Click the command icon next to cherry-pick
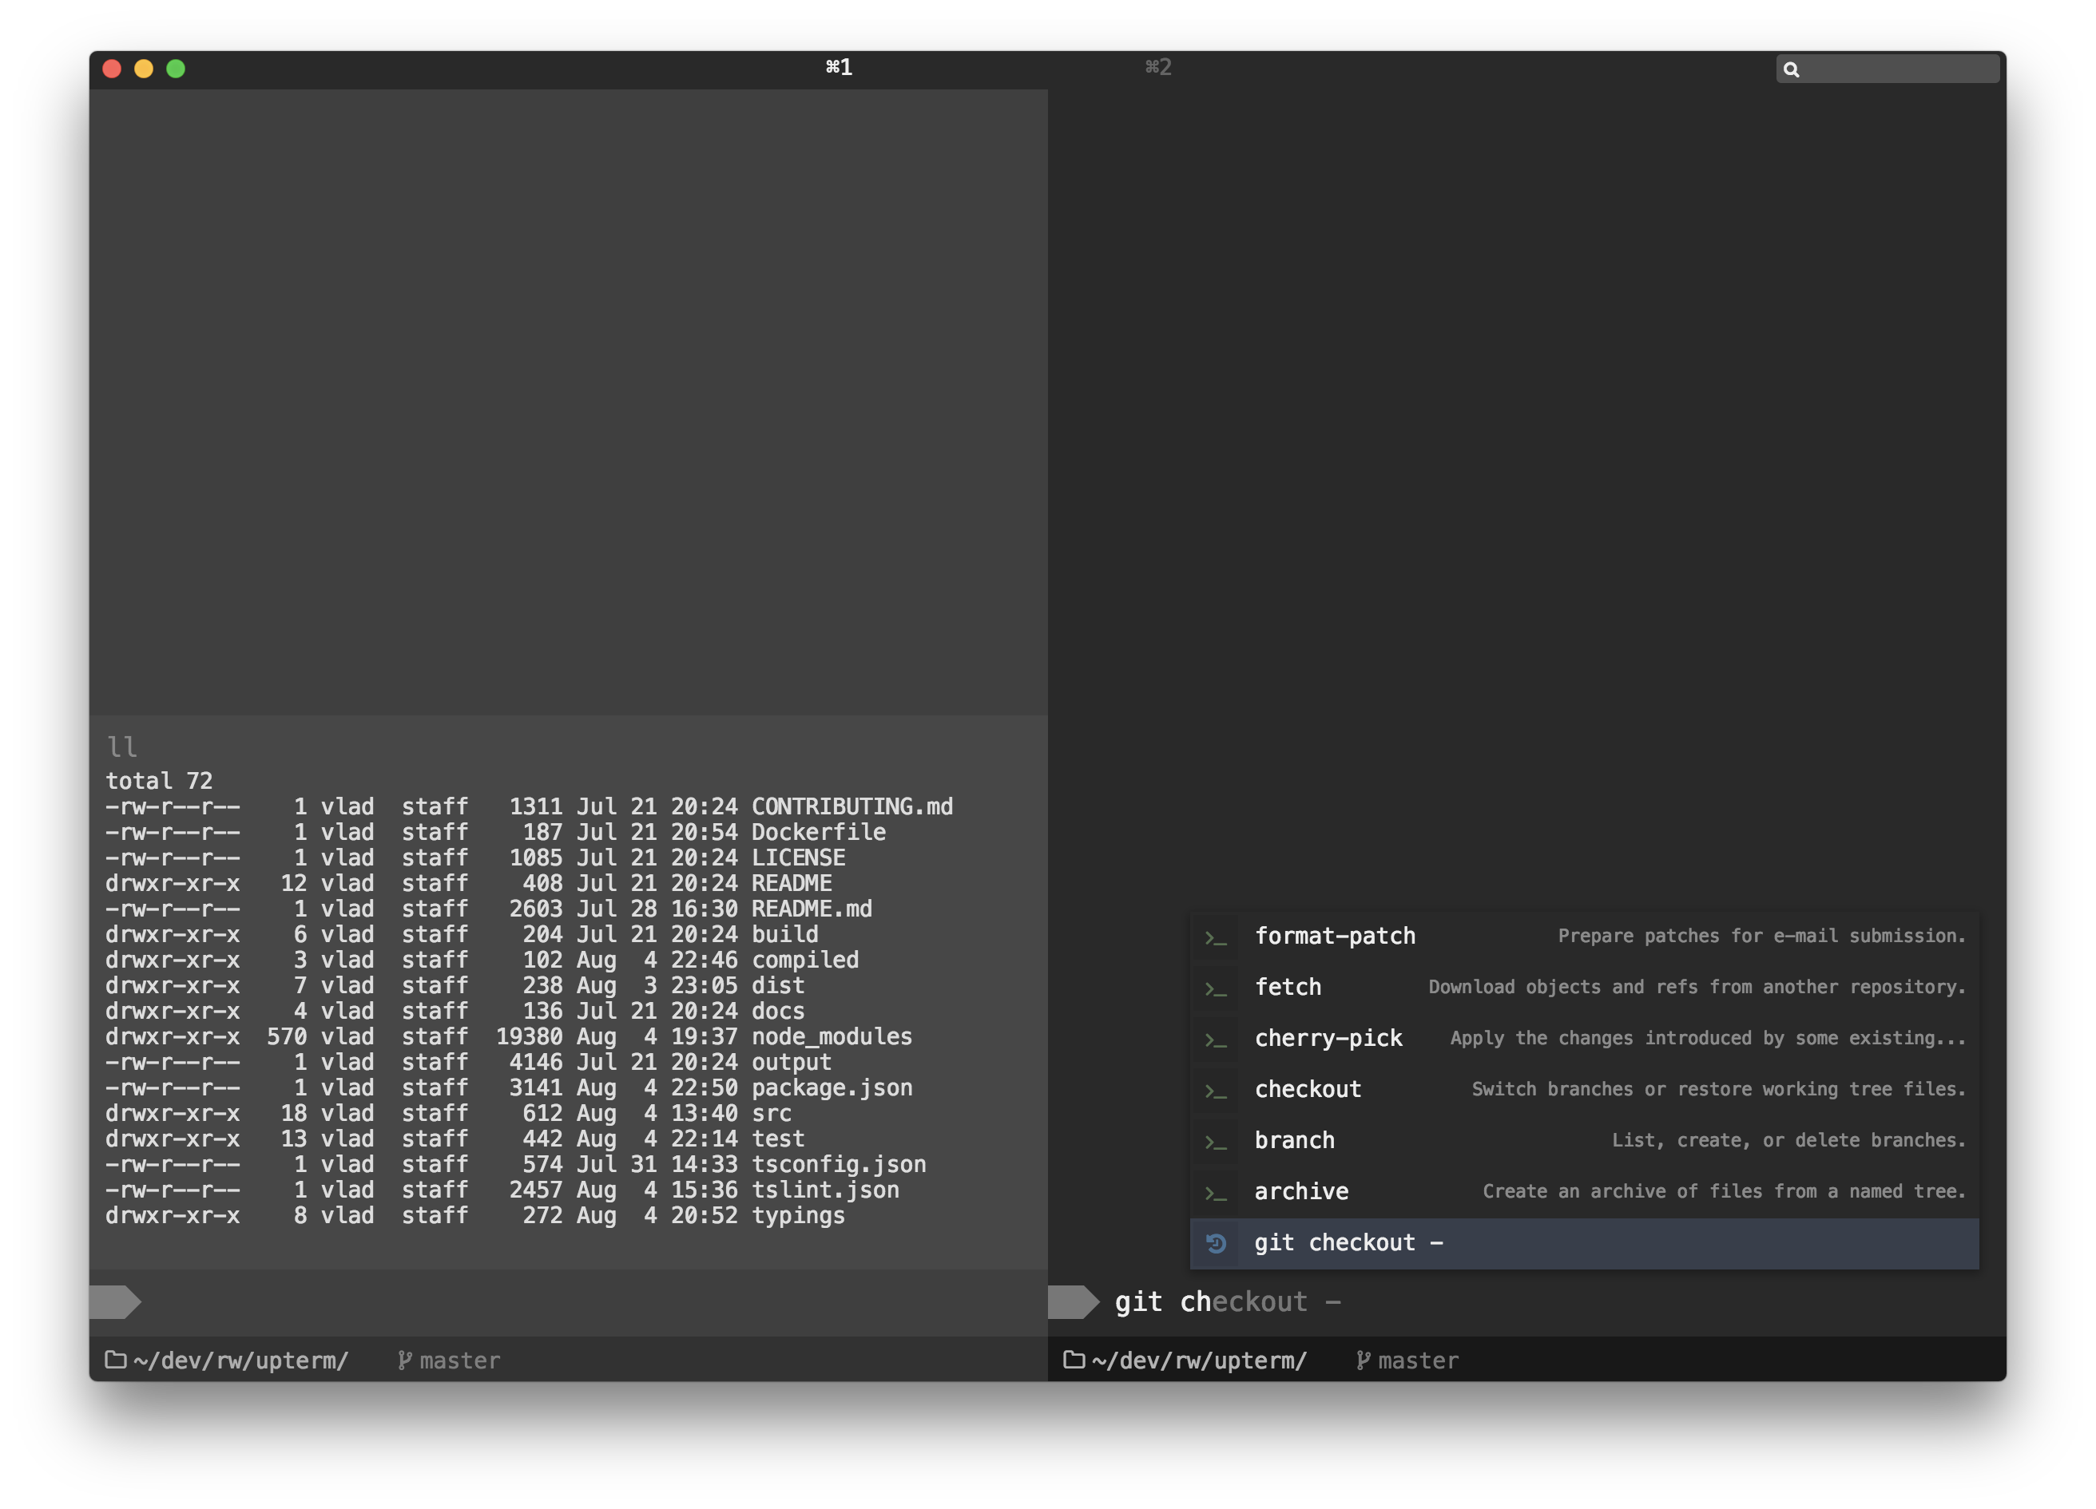This screenshot has height=1509, width=2096. click(x=1215, y=1041)
